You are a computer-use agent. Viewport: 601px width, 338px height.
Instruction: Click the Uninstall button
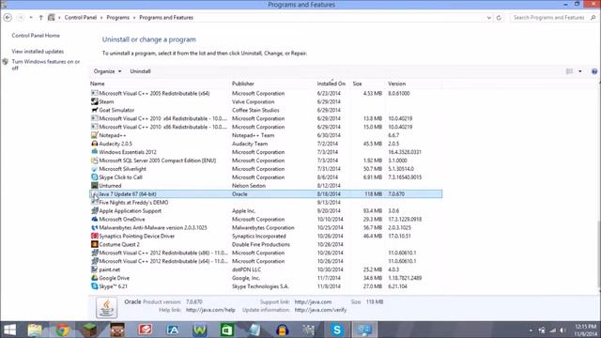140,71
